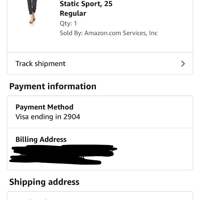Tap the "Qty: 1" quantity text
Screen dimensions: 200x200
pos(68,23)
